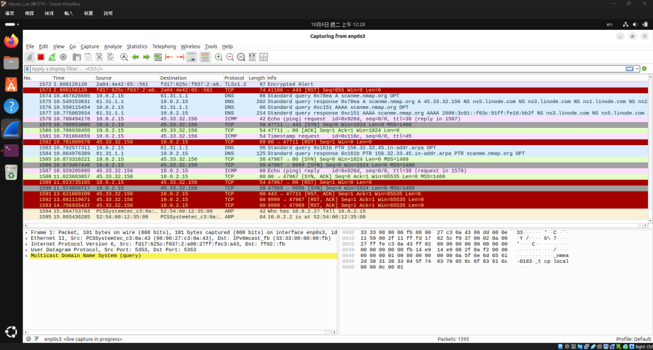Viewport: 653px width, 350px height.
Task: Sort packet list by Protocol column
Action: click(235, 78)
